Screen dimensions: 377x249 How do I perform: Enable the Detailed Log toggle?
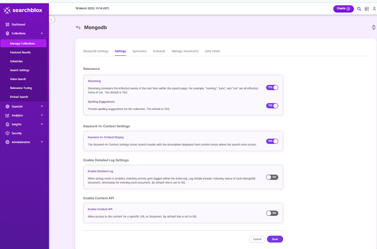pyautogui.click(x=272, y=177)
